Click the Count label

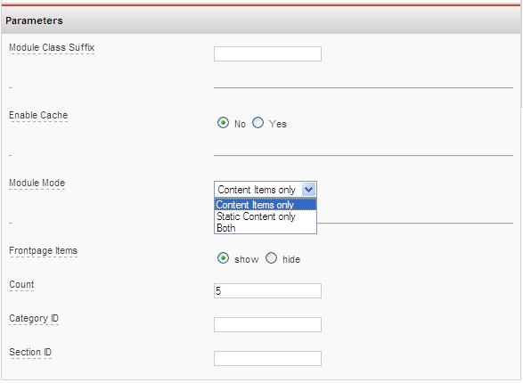[21, 285]
